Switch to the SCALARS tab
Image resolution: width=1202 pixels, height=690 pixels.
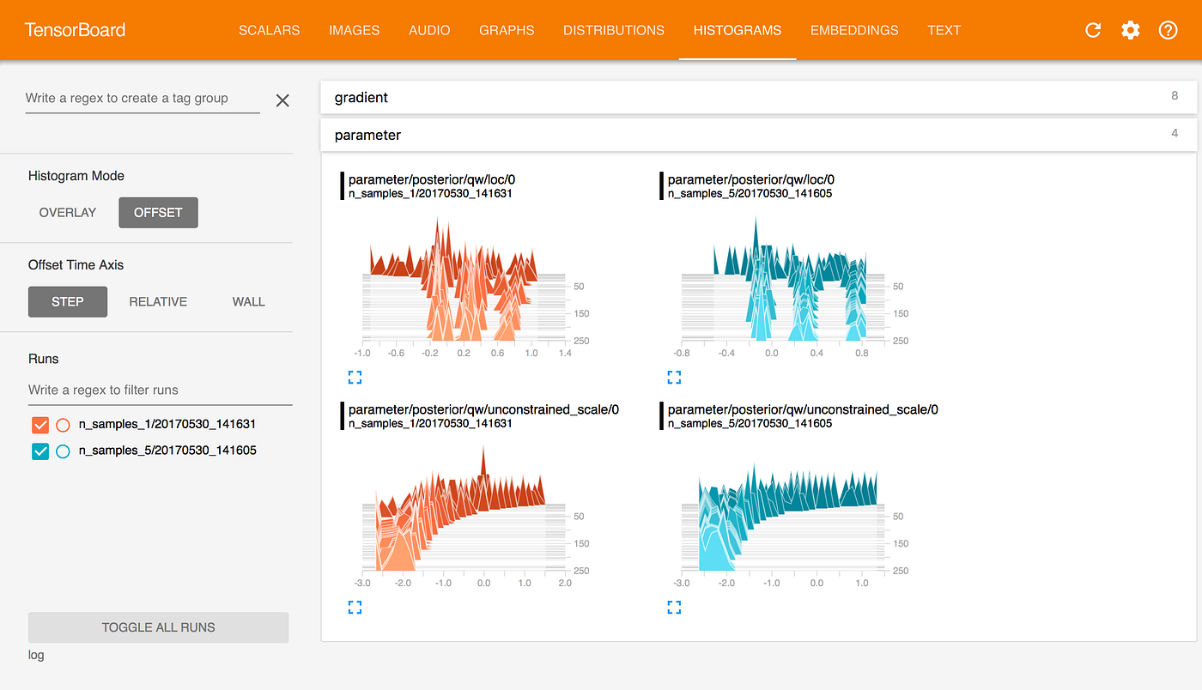pyautogui.click(x=269, y=30)
